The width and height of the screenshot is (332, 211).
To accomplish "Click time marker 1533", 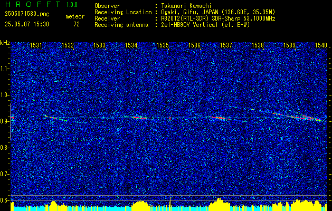I will (x=99, y=45).
